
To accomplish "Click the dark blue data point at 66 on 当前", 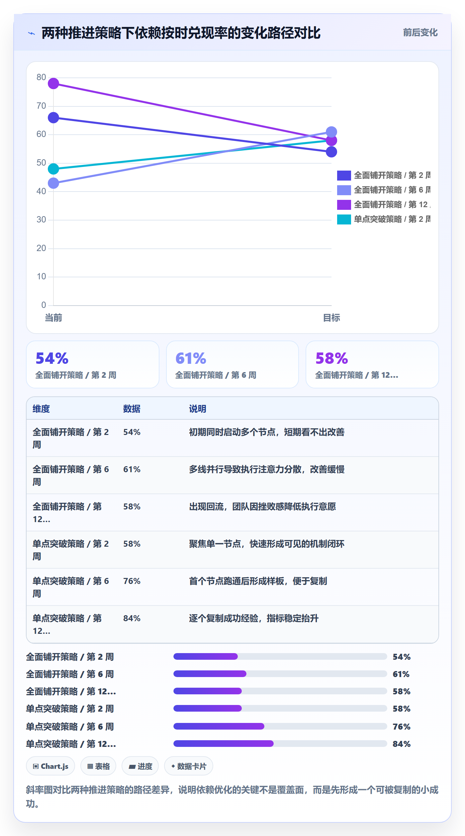I will [x=53, y=118].
